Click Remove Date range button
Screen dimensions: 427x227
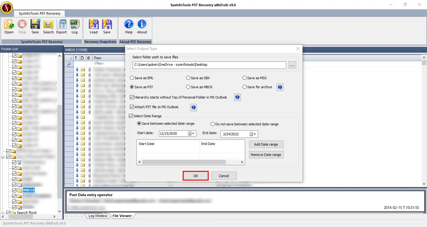pos(266,155)
